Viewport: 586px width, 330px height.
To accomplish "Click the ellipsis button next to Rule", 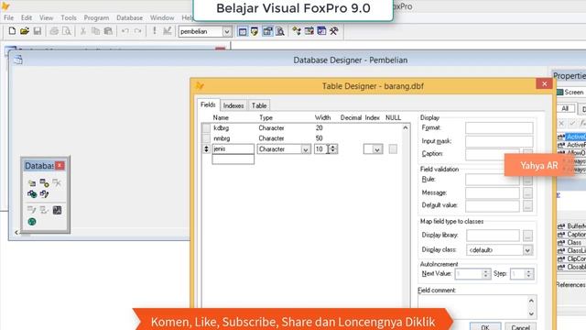I will 527,180.
